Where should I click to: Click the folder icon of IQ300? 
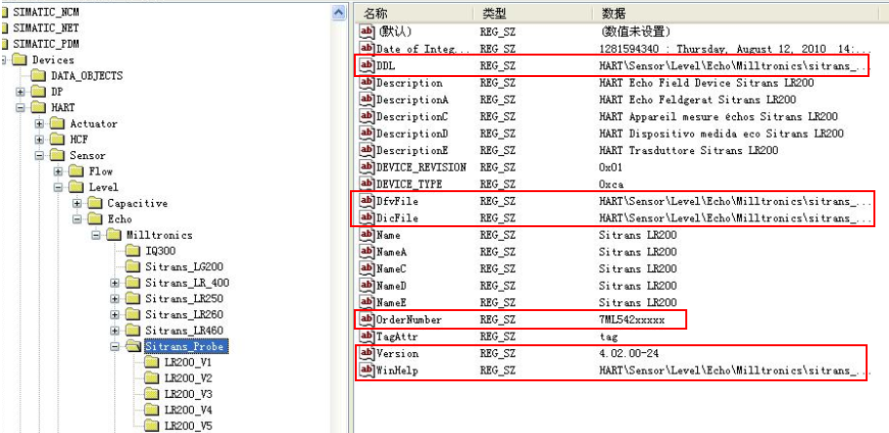[133, 251]
